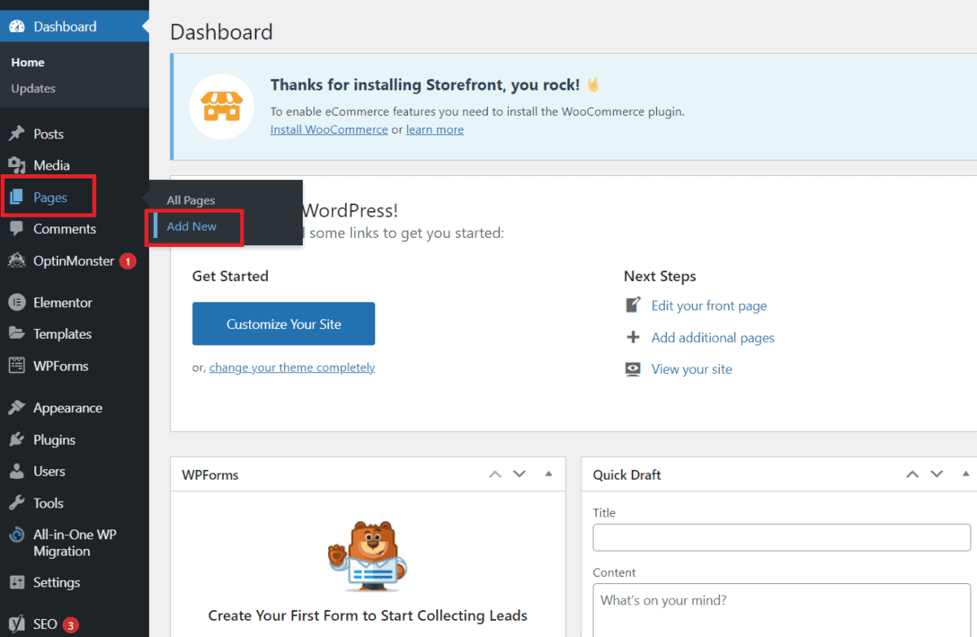The width and height of the screenshot is (977, 637).
Task: Click the All-in-One WP Migration icon
Action: (x=17, y=535)
